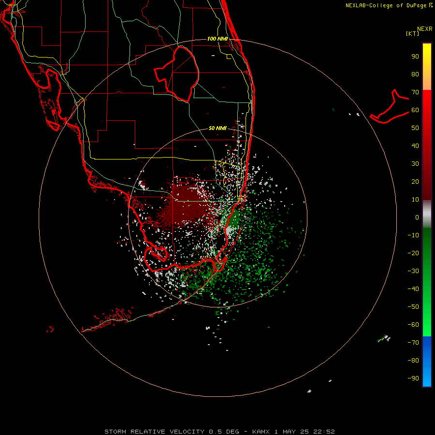Screen dimensions: 435x435
Task: Click the 90 value on the velocity scale
Action: click(415, 57)
